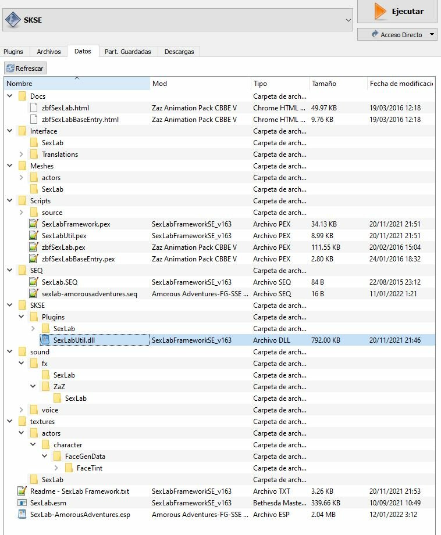This screenshot has height=535, width=441.
Task: Click the Refrescar button
Action: pos(25,68)
